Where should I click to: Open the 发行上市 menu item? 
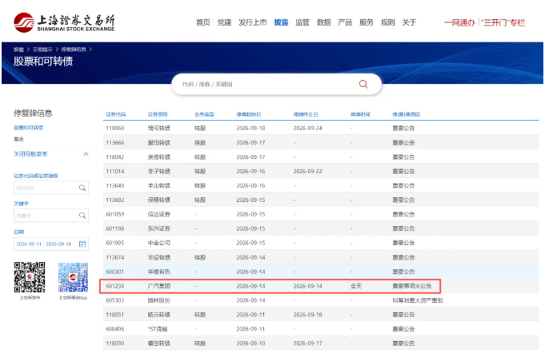pos(253,22)
